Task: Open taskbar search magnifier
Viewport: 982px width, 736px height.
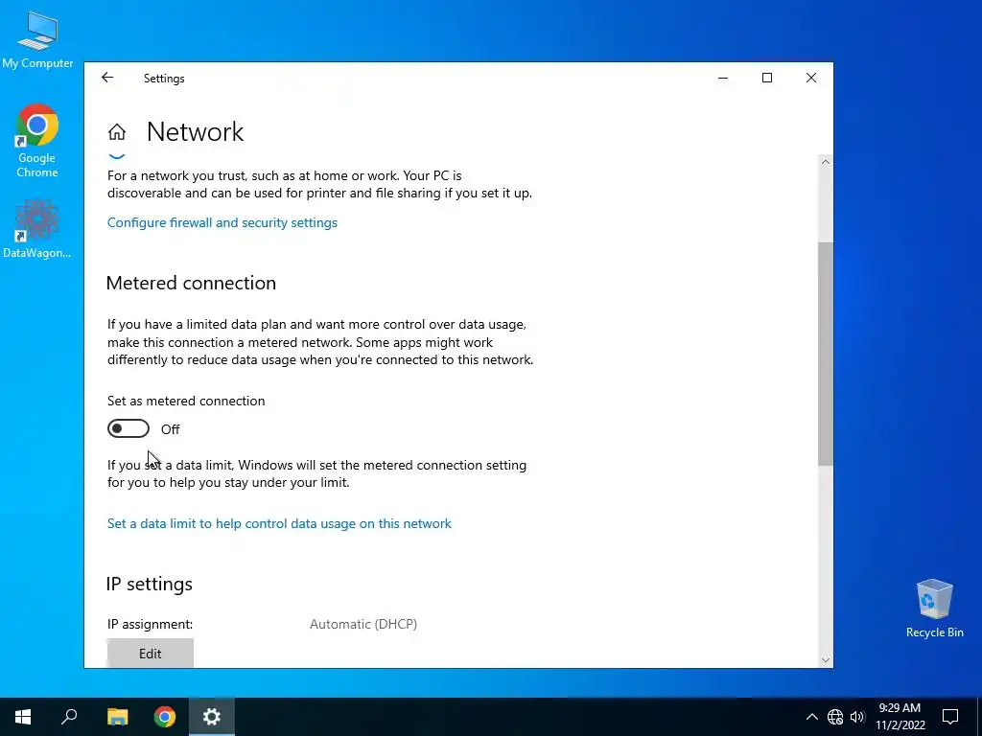Action: coord(69,717)
